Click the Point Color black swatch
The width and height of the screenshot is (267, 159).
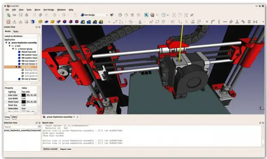(24, 102)
